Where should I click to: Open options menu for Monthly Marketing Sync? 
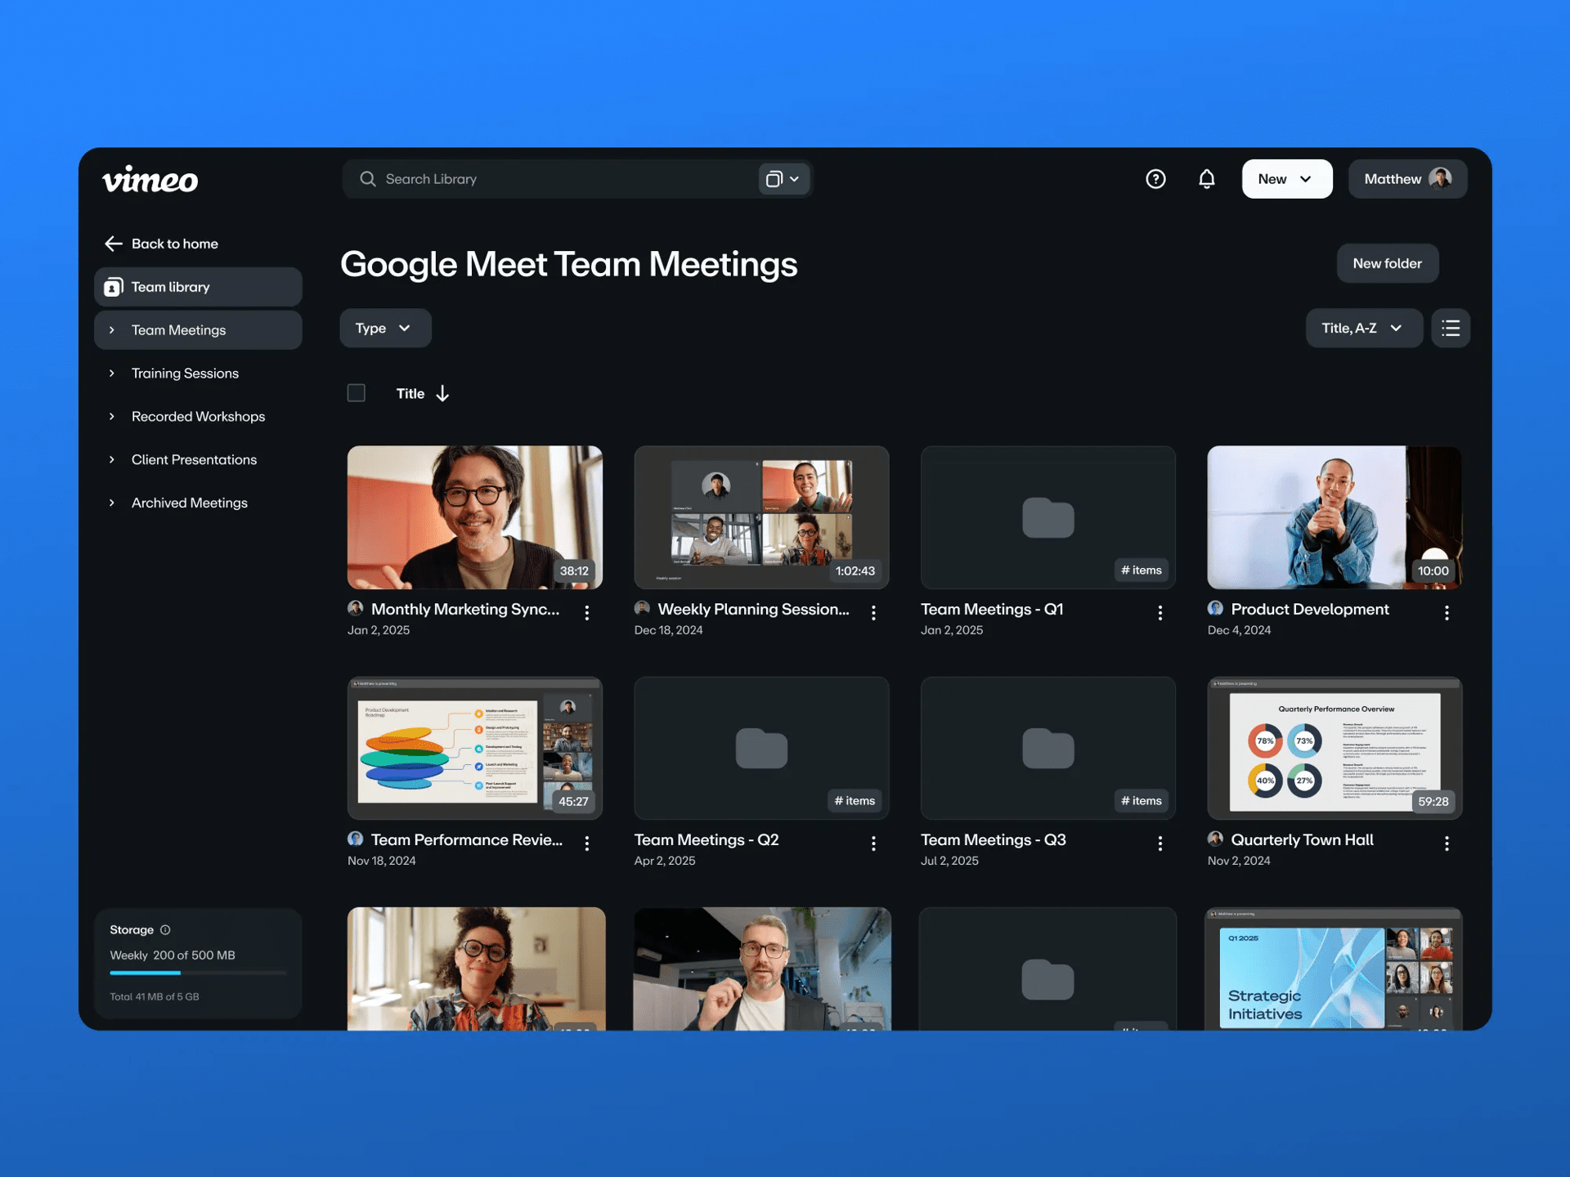click(x=587, y=612)
